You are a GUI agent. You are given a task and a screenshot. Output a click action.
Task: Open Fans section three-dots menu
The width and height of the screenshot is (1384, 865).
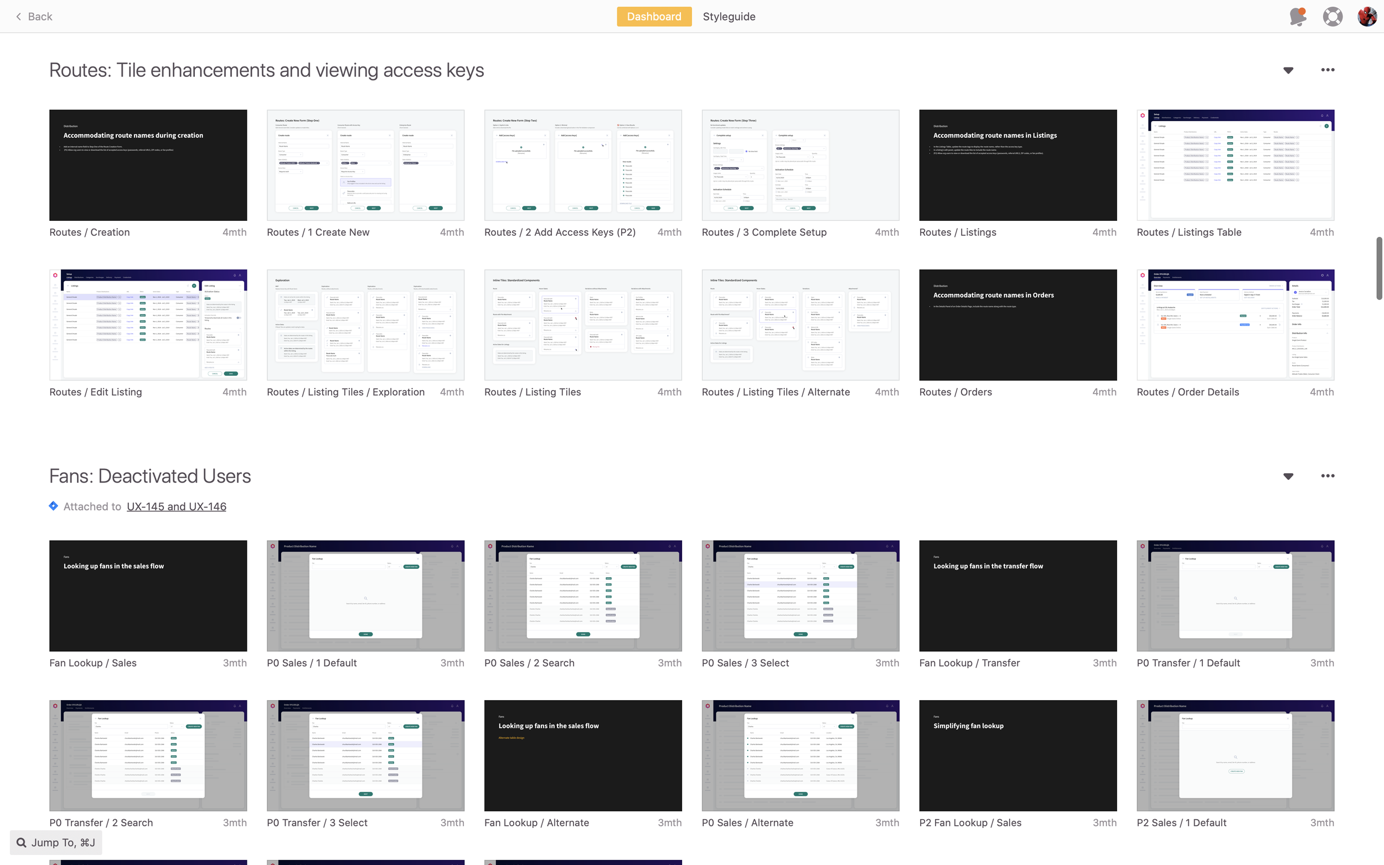click(1328, 476)
